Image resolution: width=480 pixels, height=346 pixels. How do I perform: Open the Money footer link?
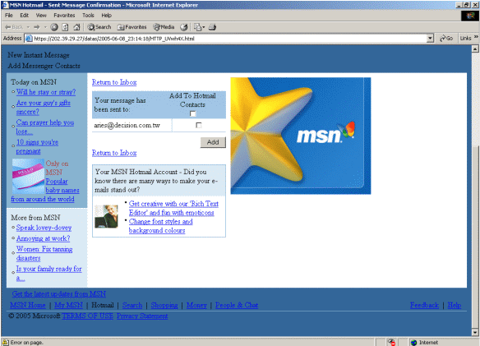[196, 305]
